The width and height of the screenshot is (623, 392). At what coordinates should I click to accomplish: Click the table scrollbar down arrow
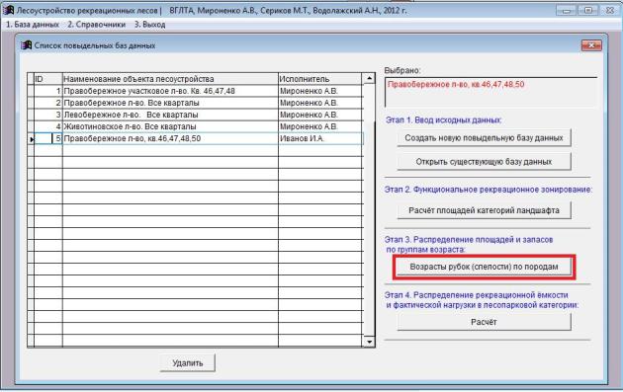(369, 342)
